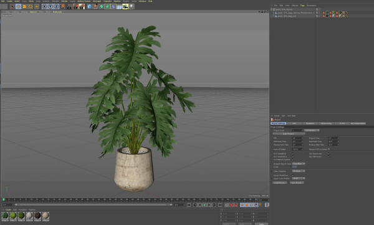Toggle the Y axis lock

50,7
